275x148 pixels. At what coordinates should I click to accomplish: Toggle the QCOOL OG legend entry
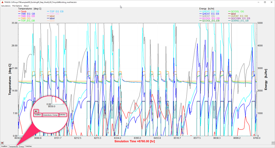[236, 11]
